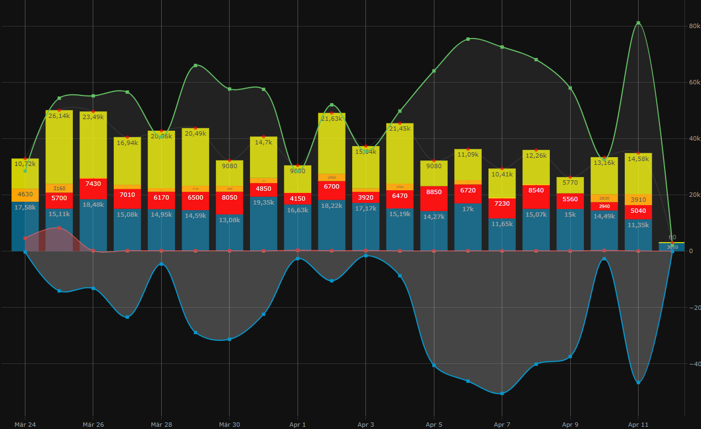The width and height of the screenshot is (701, 429).
Task: Click the Apr 5 x-axis label
Action: click(x=434, y=425)
